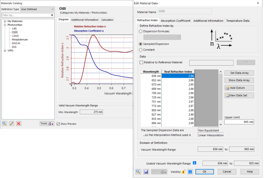Click the Wavelength column header

[151, 72]
